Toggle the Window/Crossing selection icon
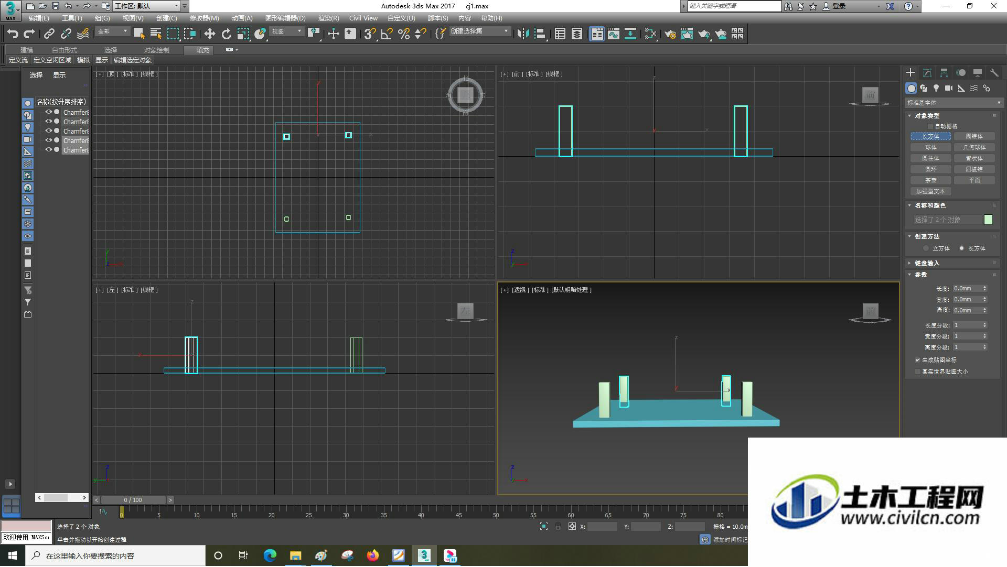Viewport: 1007px width, 567px height. [189, 34]
